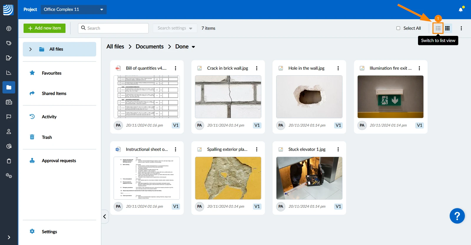
Task: Expand the Done folder breadcrumb dropdown
Action: (193, 47)
